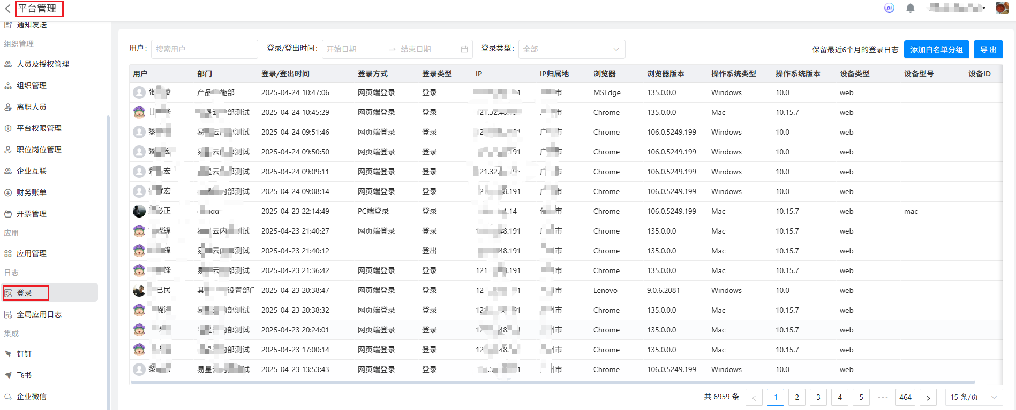Click the 添加白名单分组 button

[936, 49]
